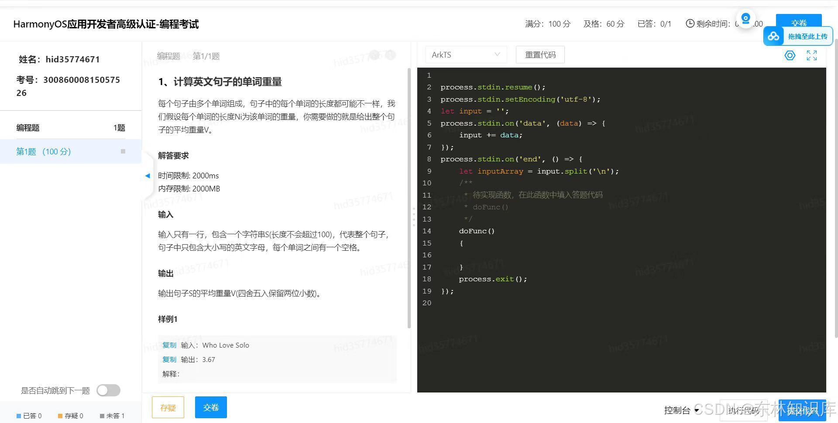This screenshot has height=423, width=838.
Task: Click the 解答要求 heading
Action: pyautogui.click(x=173, y=156)
